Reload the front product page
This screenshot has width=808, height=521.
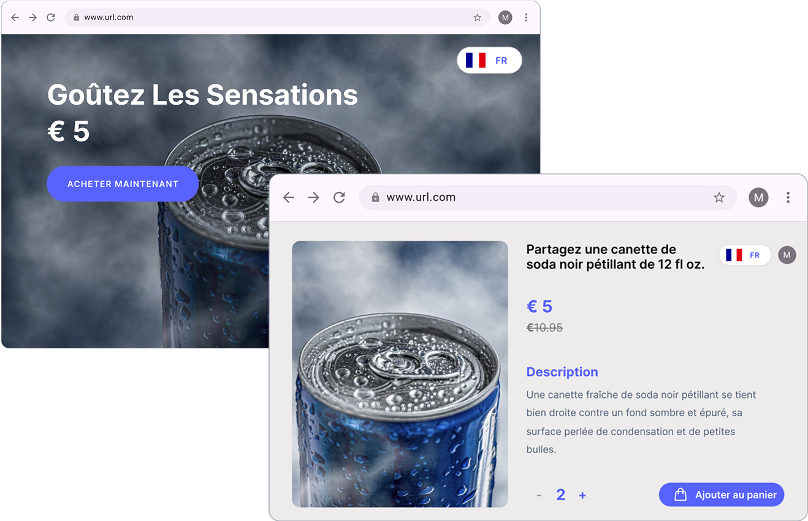339,197
